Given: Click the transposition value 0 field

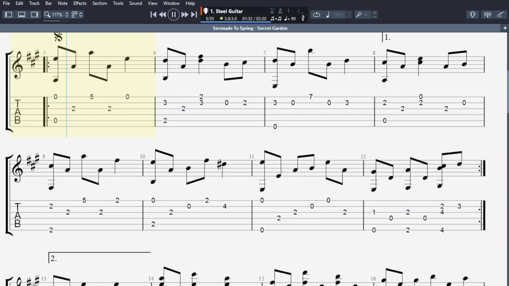Looking at the screenshot, I should (x=367, y=15).
